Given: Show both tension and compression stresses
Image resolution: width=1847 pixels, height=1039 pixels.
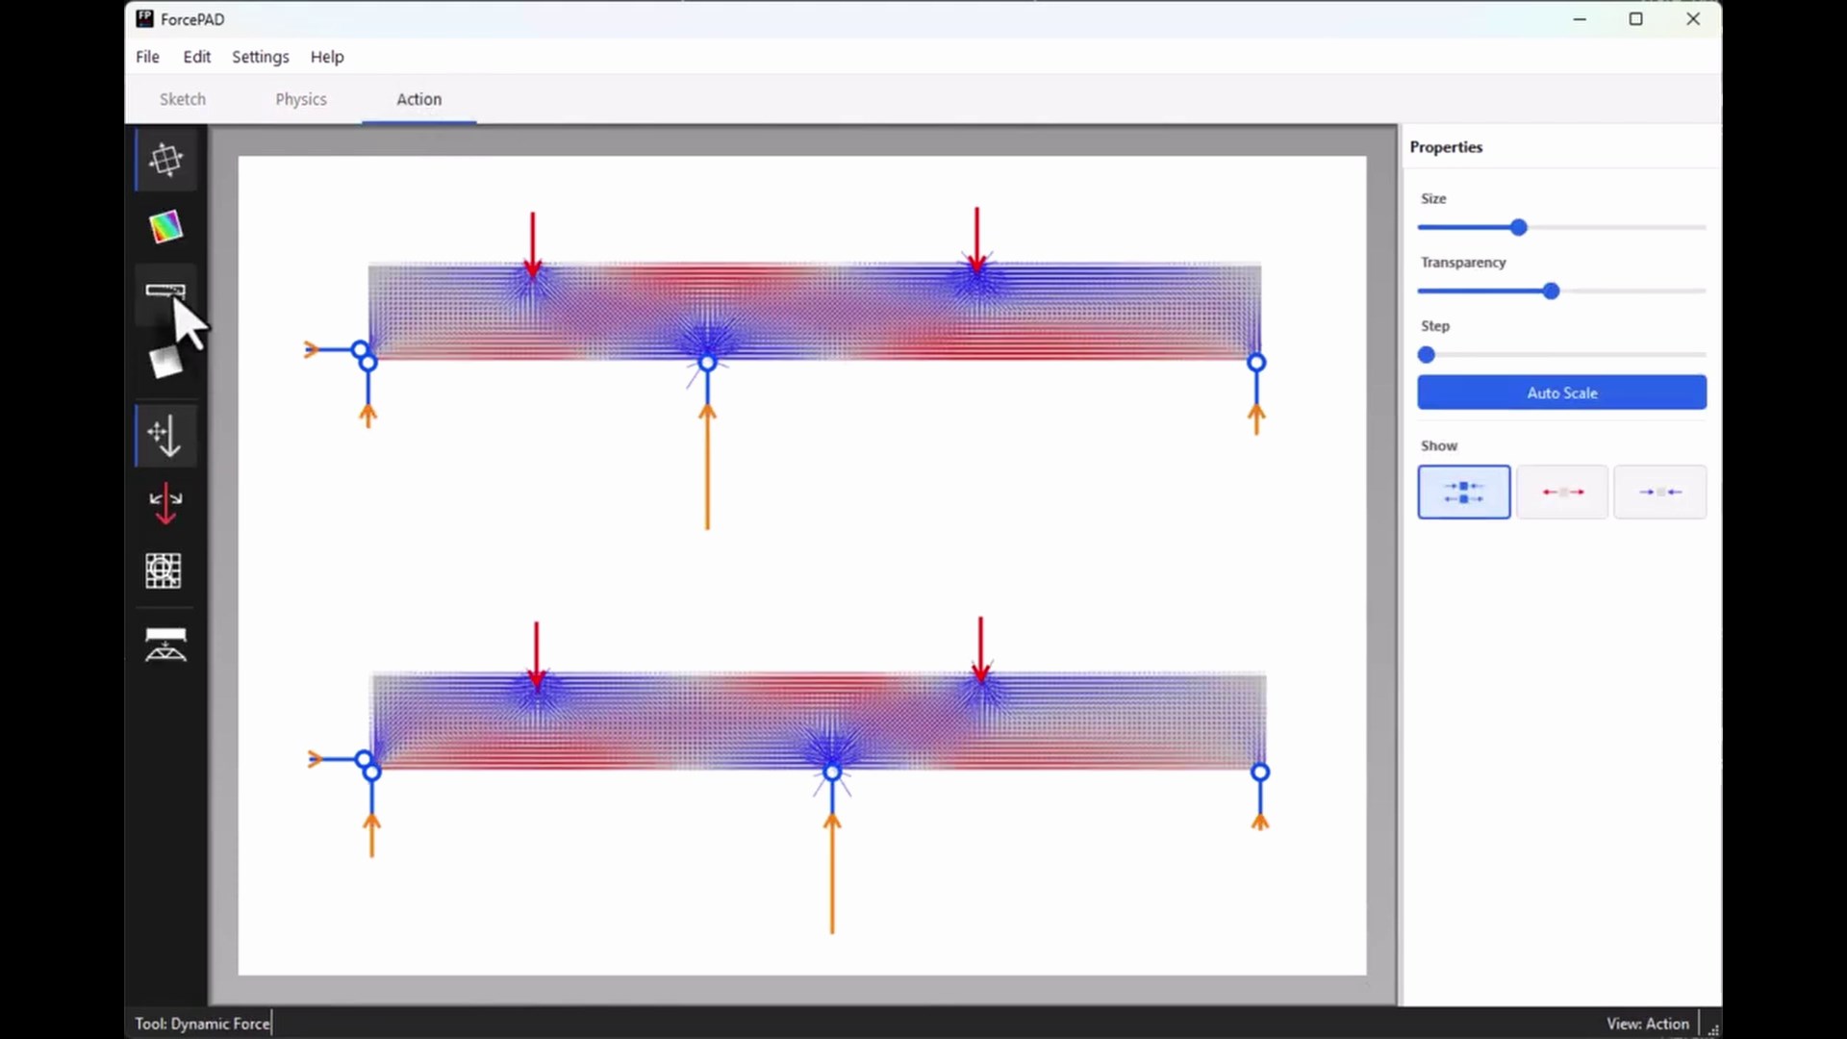Looking at the screenshot, I should click(1463, 492).
